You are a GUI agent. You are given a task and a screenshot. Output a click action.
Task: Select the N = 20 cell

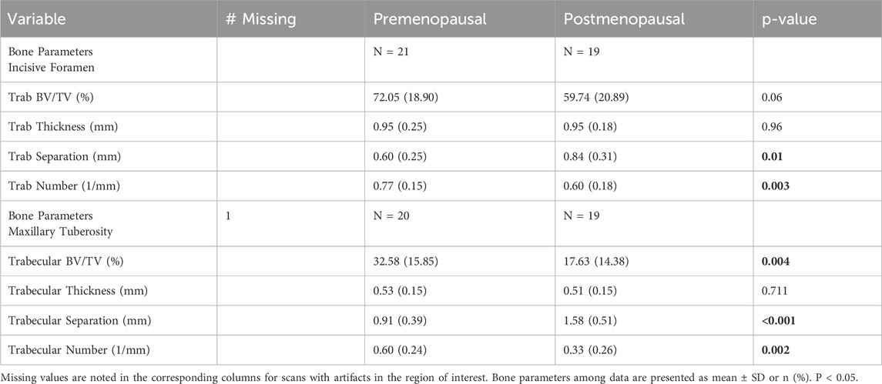tap(389, 216)
